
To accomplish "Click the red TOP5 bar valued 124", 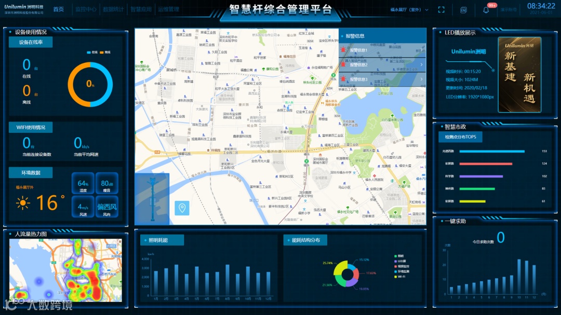I will tap(486, 164).
